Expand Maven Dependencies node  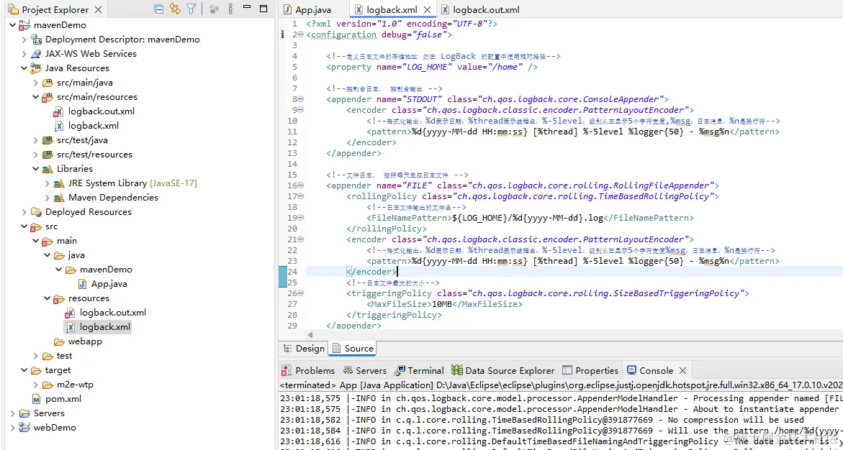click(x=48, y=198)
